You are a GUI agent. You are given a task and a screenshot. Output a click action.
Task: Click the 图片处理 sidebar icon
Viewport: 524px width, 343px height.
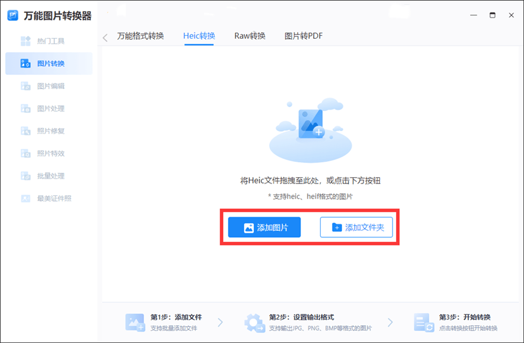point(26,109)
